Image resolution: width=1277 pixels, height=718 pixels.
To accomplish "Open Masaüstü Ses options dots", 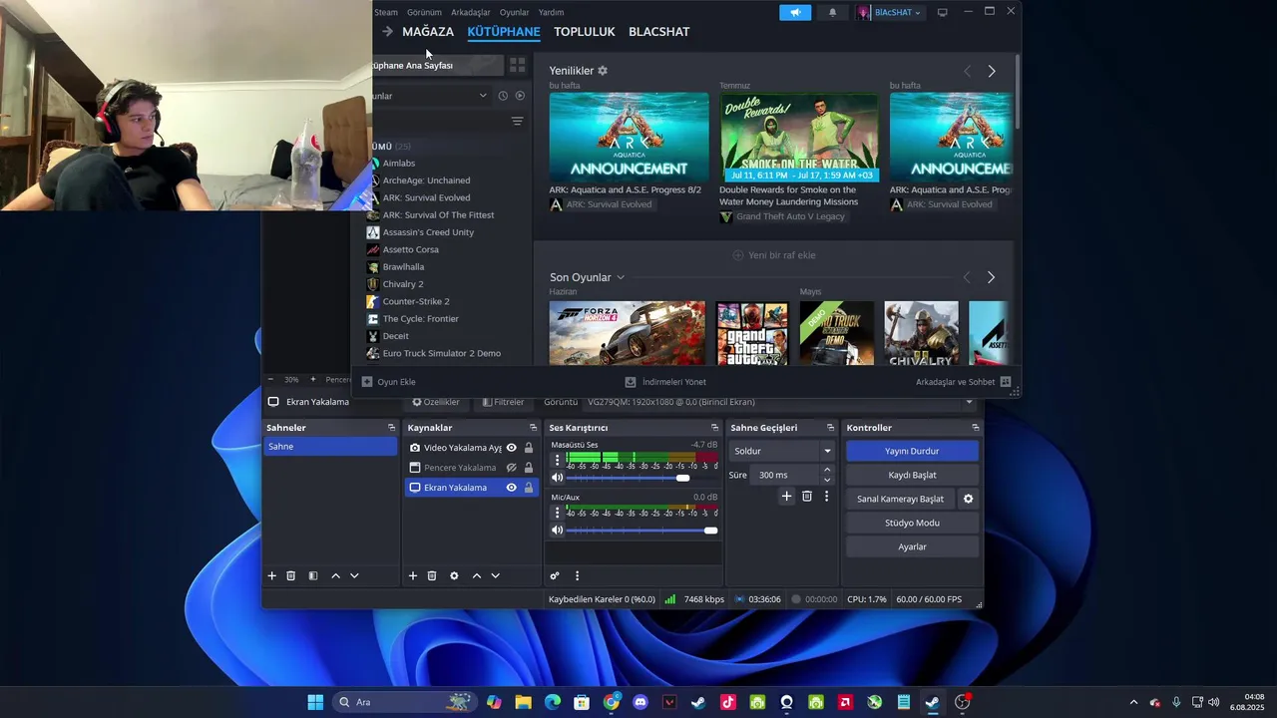I will (557, 460).
